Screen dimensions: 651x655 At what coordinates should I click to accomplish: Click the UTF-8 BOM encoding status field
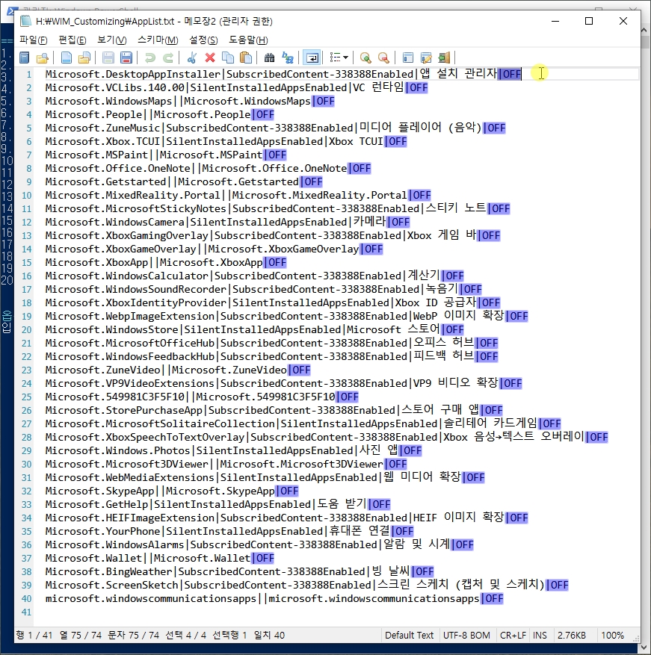466,636
